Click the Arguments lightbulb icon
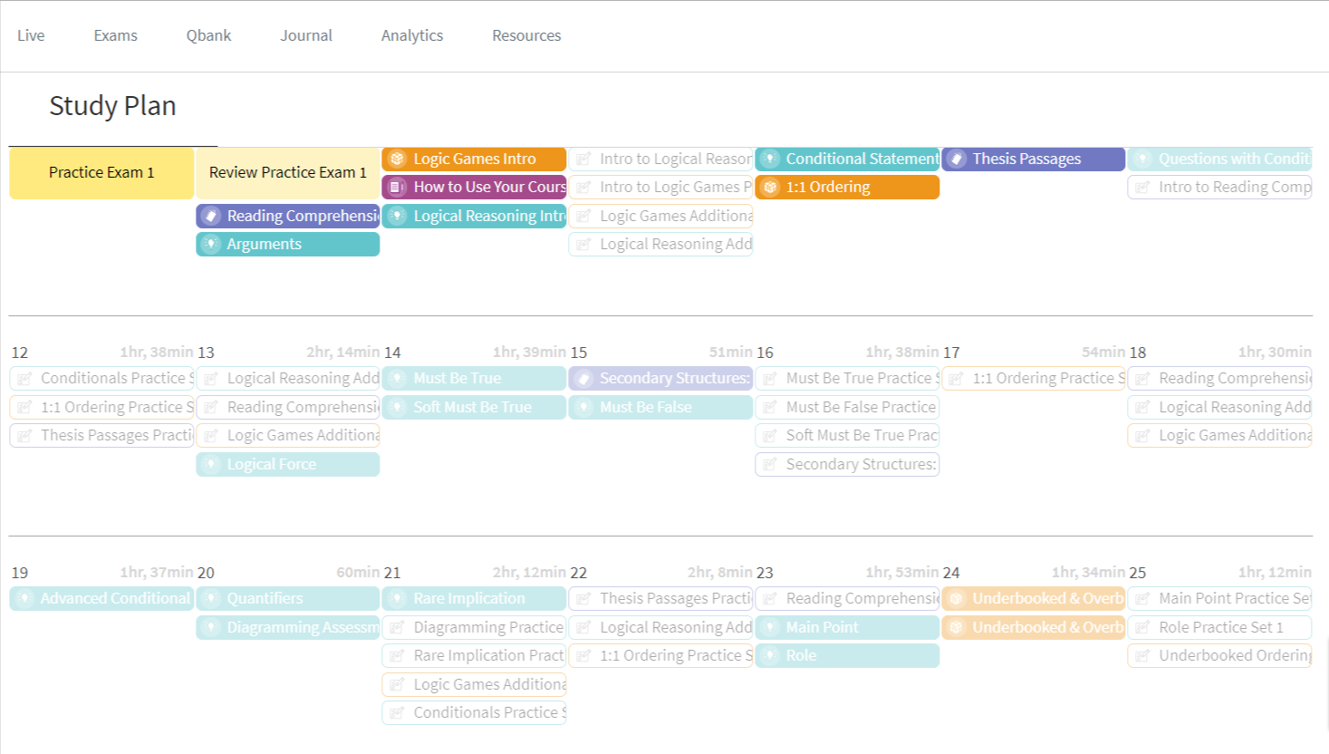Image resolution: width=1329 pixels, height=754 pixels. pyautogui.click(x=210, y=245)
